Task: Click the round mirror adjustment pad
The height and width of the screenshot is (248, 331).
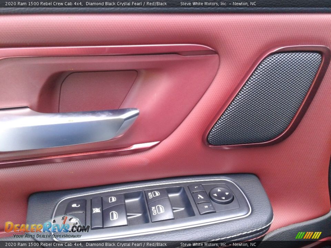Action: [221, 195]
